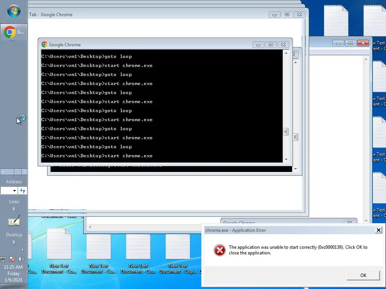Open the Tablet PC Input Panel icon

[14, 221]
